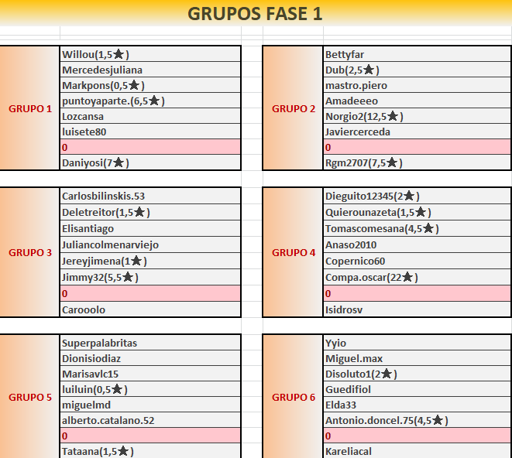Select the pink 0 cell in Grupo 1
The width and height of the screenshot is (512, 458).
[x=150, y=147]
